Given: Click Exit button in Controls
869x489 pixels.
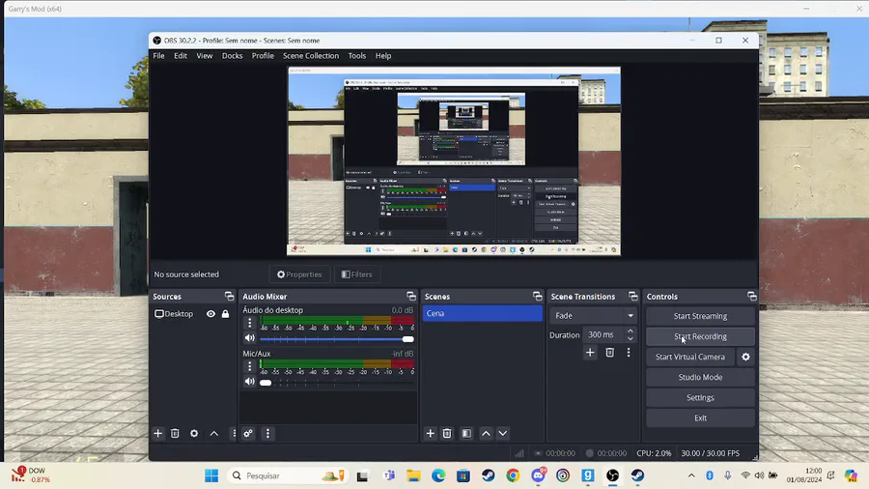Looking at the screenshot, I should (x=700, y=418).
